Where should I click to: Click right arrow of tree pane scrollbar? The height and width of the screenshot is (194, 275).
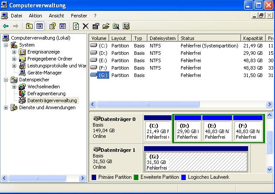pos(82,178)
